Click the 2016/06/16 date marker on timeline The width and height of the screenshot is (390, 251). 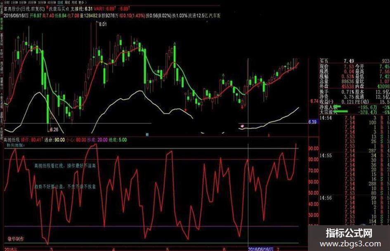261,249
